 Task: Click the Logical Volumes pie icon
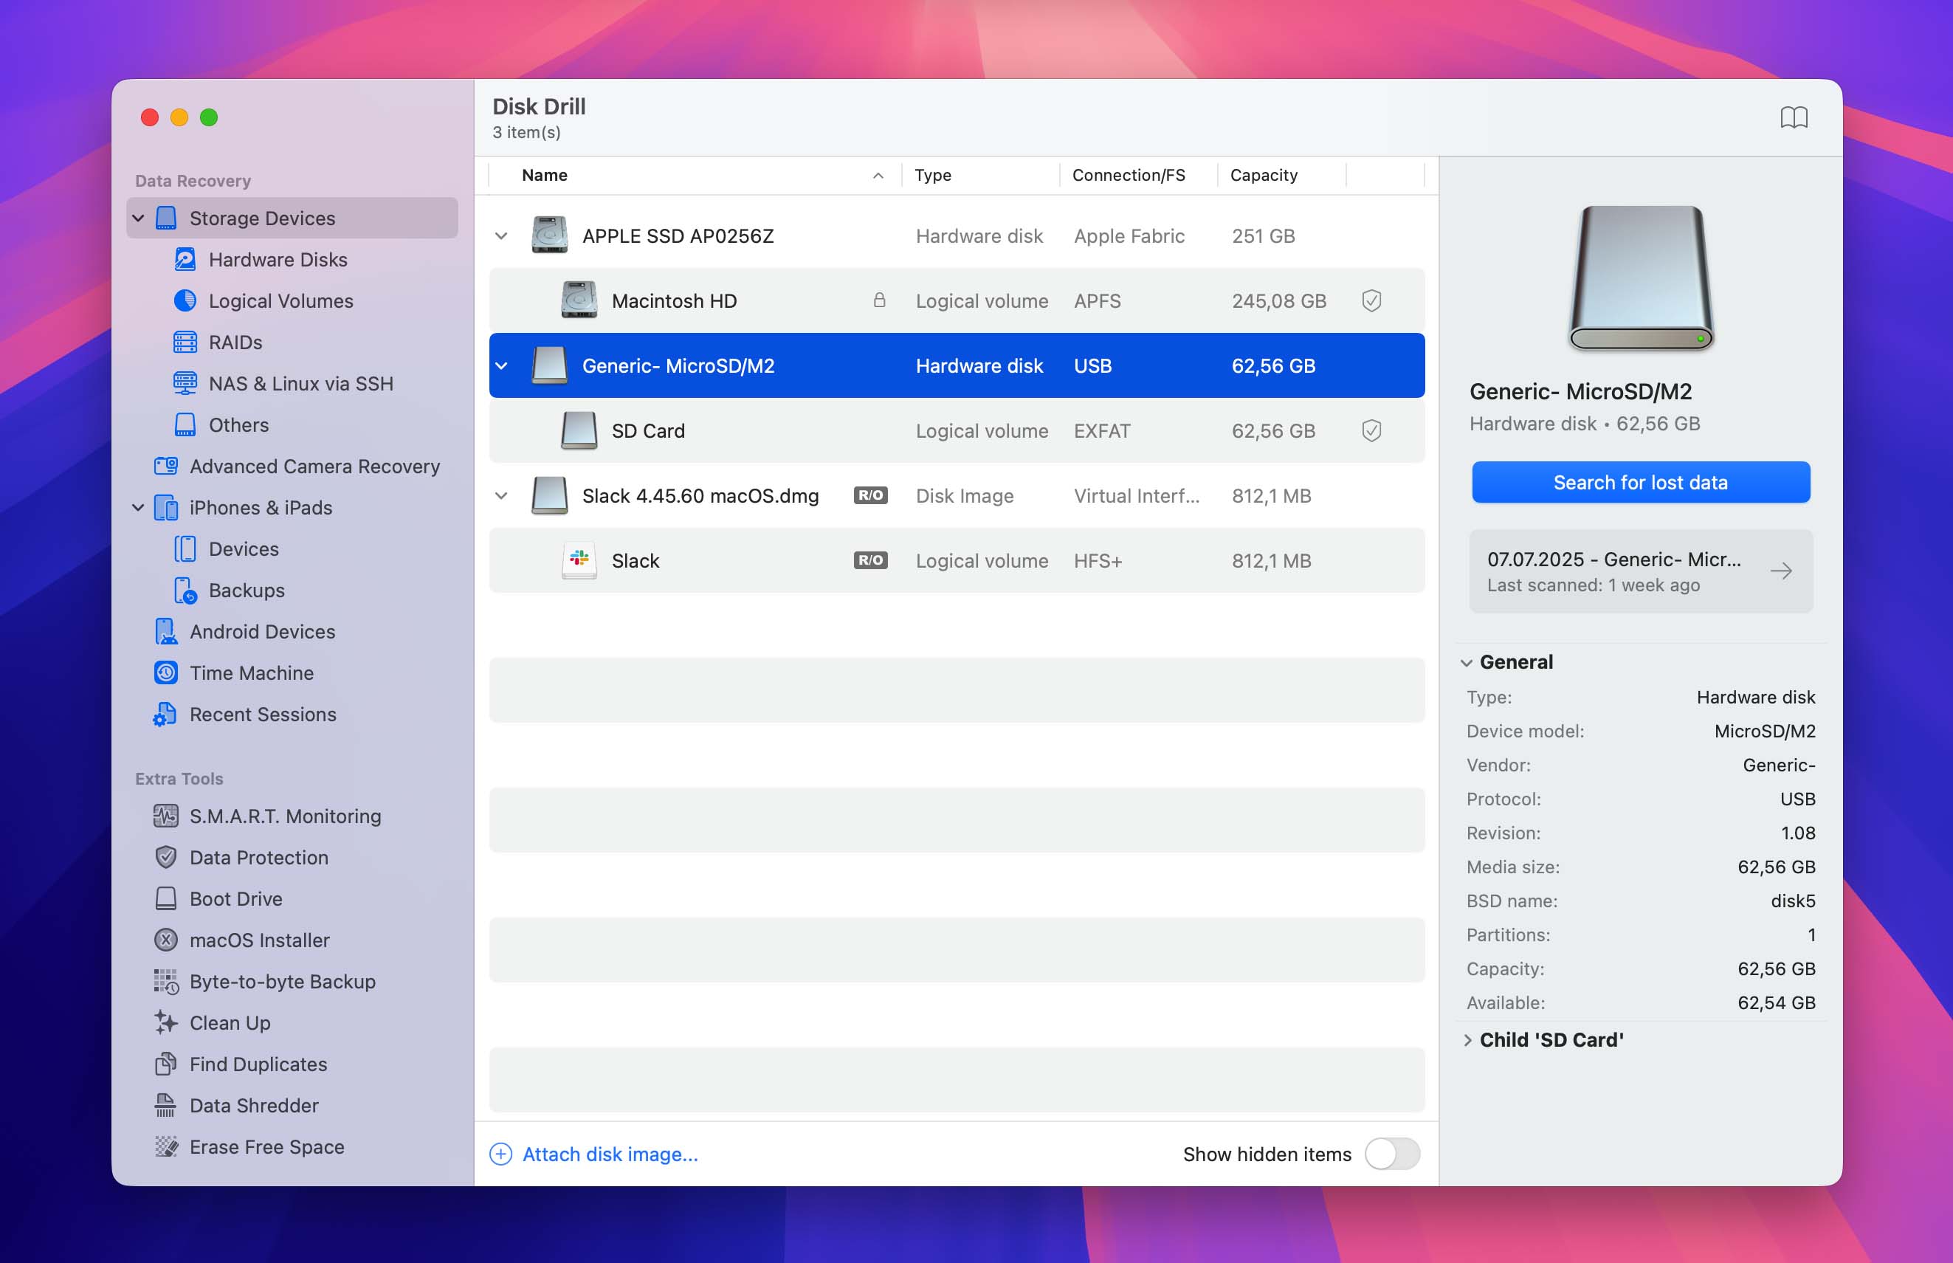click(x=185, y=301)
